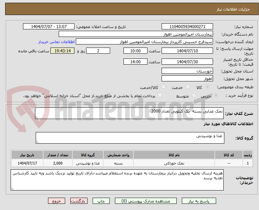Image resolution: width=259 pixels, height=210 pixels.
Task: Click the remaining time field 19:43:14
Action: (x=62, y=51)
